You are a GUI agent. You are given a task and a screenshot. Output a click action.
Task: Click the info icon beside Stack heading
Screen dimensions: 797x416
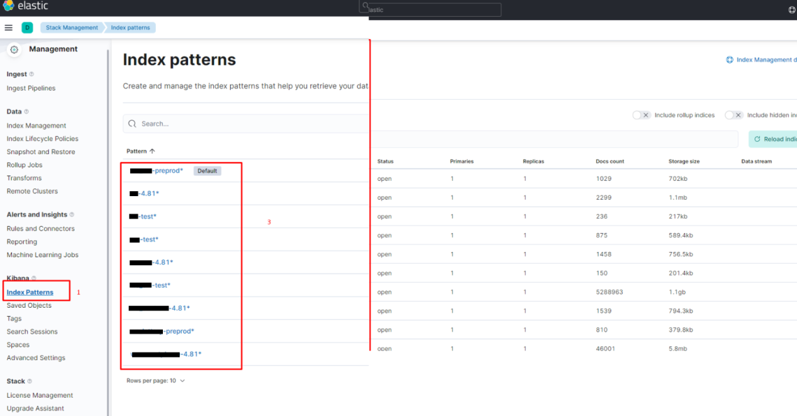point(30,382)
